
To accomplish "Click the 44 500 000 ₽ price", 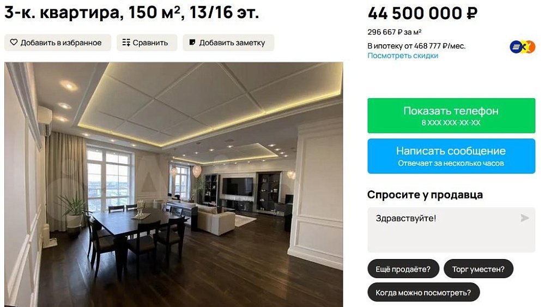I will click(422, 14).
